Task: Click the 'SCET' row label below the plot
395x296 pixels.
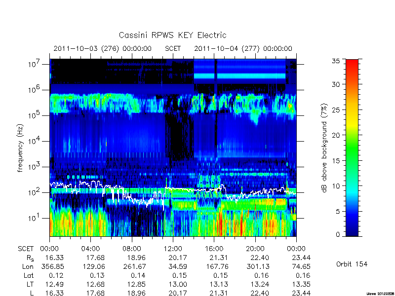Action: (26, 249)
